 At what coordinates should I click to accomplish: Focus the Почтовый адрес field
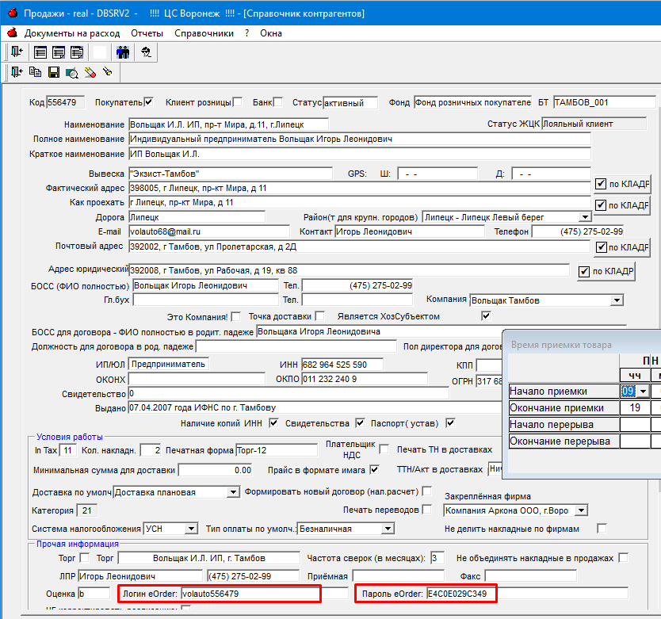359,246
